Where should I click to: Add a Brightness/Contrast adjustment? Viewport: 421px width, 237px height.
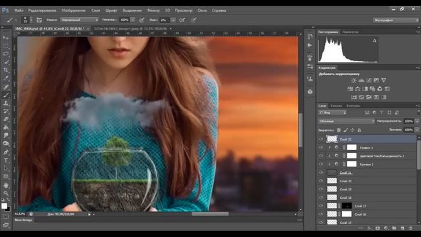click(354, 80)
